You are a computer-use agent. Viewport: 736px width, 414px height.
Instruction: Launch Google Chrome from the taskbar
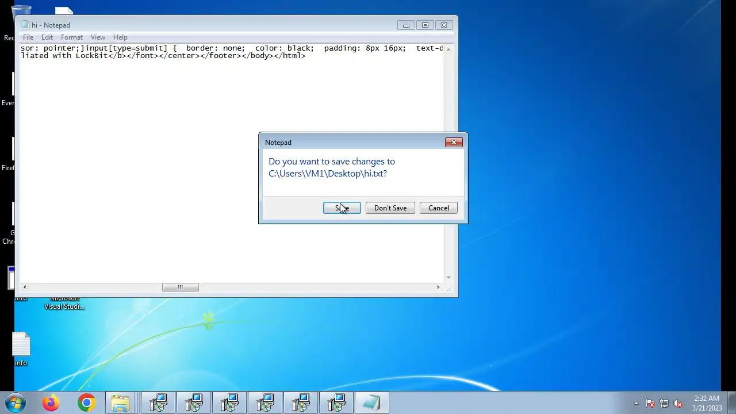(86, 403)
